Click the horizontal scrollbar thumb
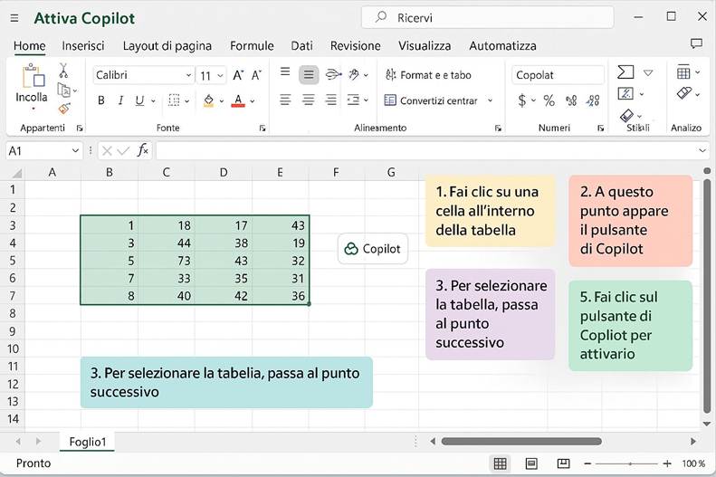The height and width of the screenshot is (477, 716). click(521, 442)
